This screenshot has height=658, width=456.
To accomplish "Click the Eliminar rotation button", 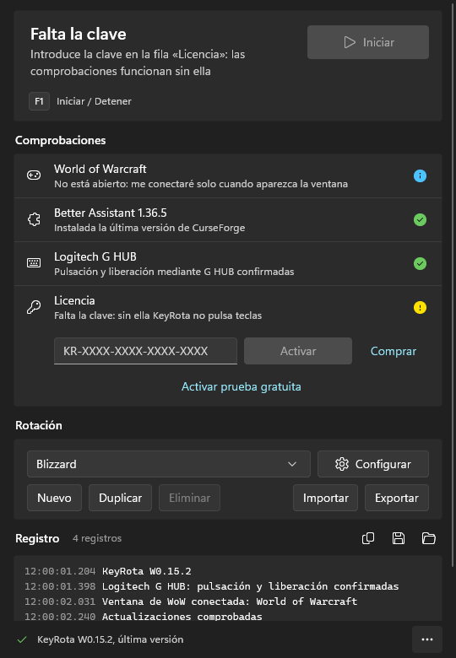I will click(189, 498).
